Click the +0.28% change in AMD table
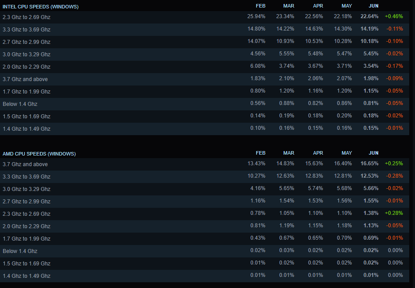The width and height of the screenshot is (415, 288). [x=394, y=213]
